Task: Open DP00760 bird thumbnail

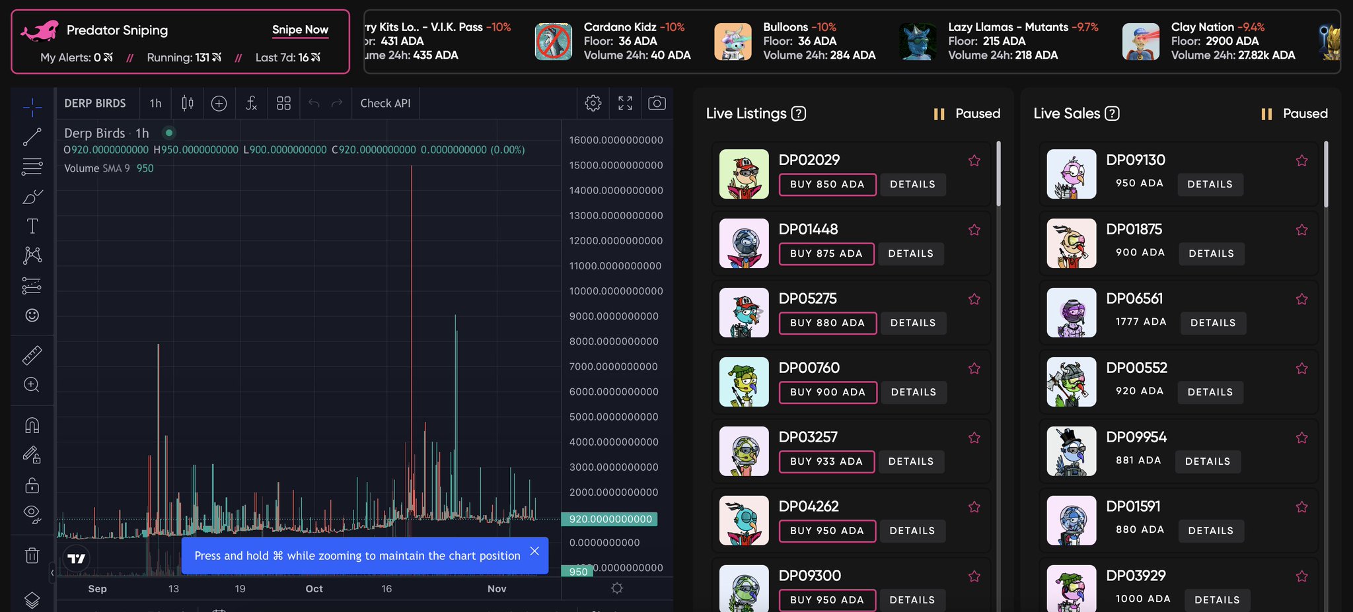Action: 744,382
